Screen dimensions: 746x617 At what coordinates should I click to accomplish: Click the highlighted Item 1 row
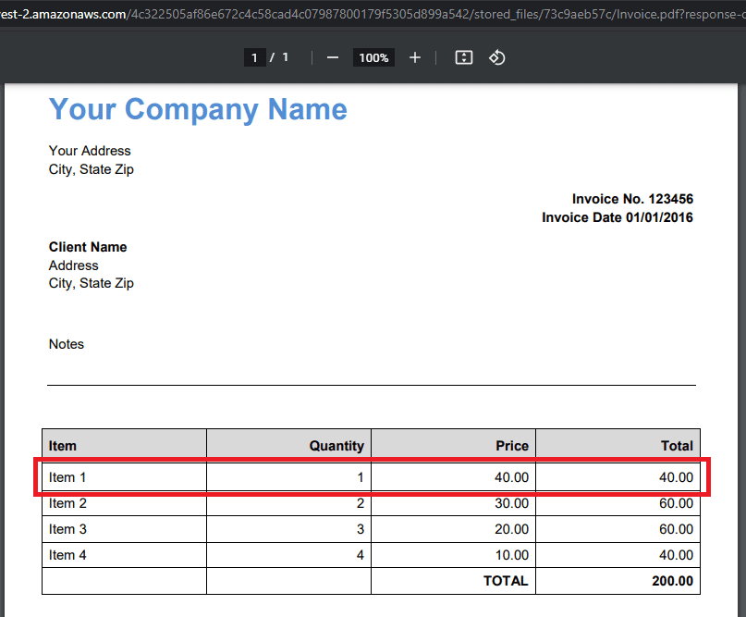click(370, 477)
